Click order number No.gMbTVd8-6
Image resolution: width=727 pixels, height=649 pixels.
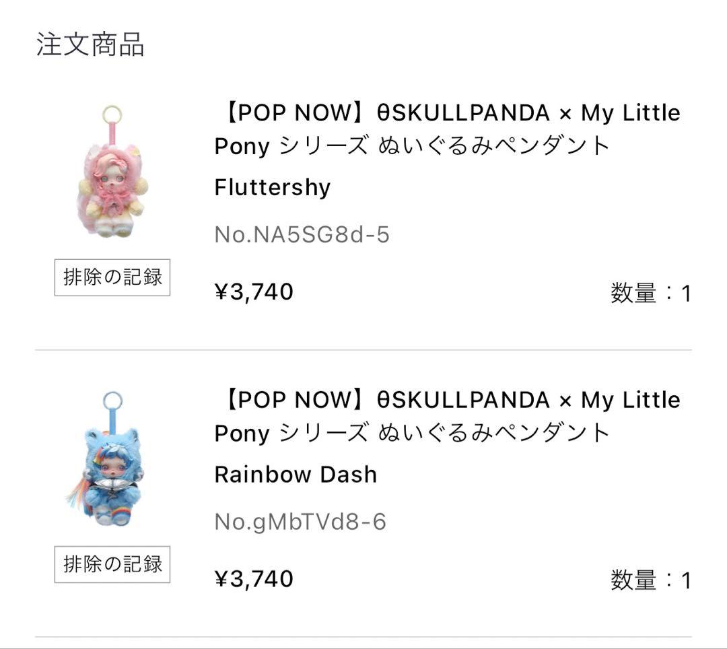(x=300, y=522)
